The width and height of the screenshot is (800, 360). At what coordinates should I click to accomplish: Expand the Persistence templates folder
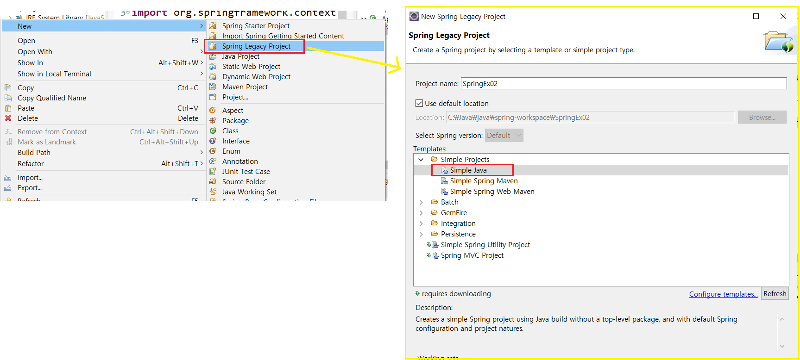tap(421, 234)
